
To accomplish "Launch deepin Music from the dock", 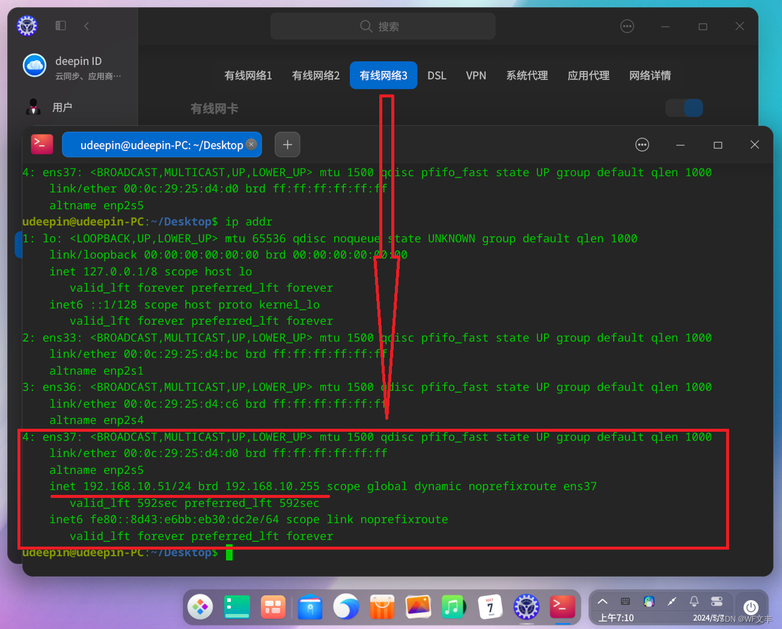I will (453, 607).
